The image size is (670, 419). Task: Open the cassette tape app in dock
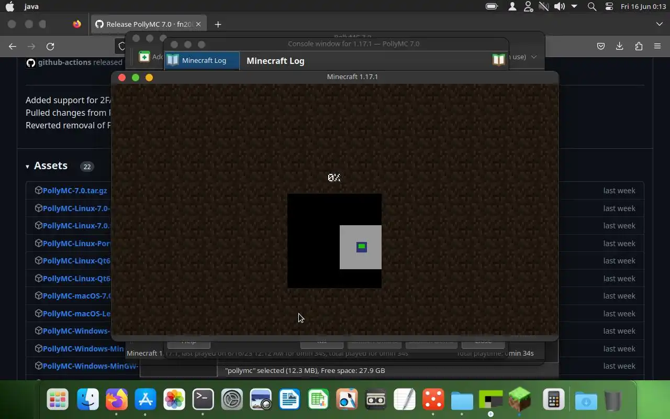click(376, 401)
